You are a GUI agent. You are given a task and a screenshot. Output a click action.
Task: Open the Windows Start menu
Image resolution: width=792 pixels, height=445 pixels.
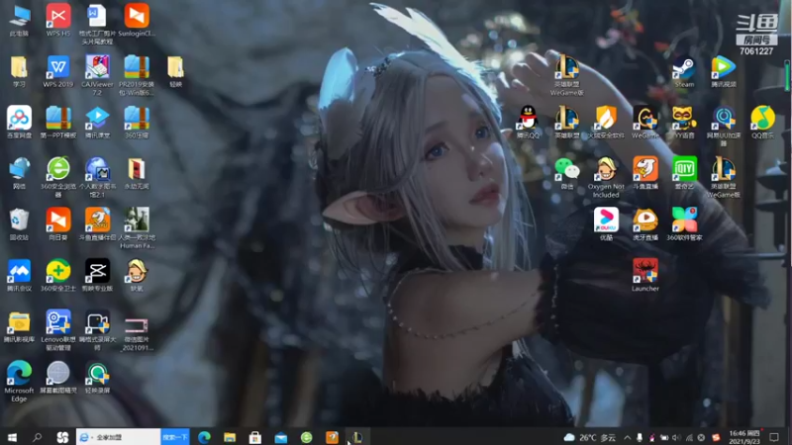tap(12, 437)
